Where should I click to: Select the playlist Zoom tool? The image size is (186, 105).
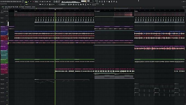16,7
